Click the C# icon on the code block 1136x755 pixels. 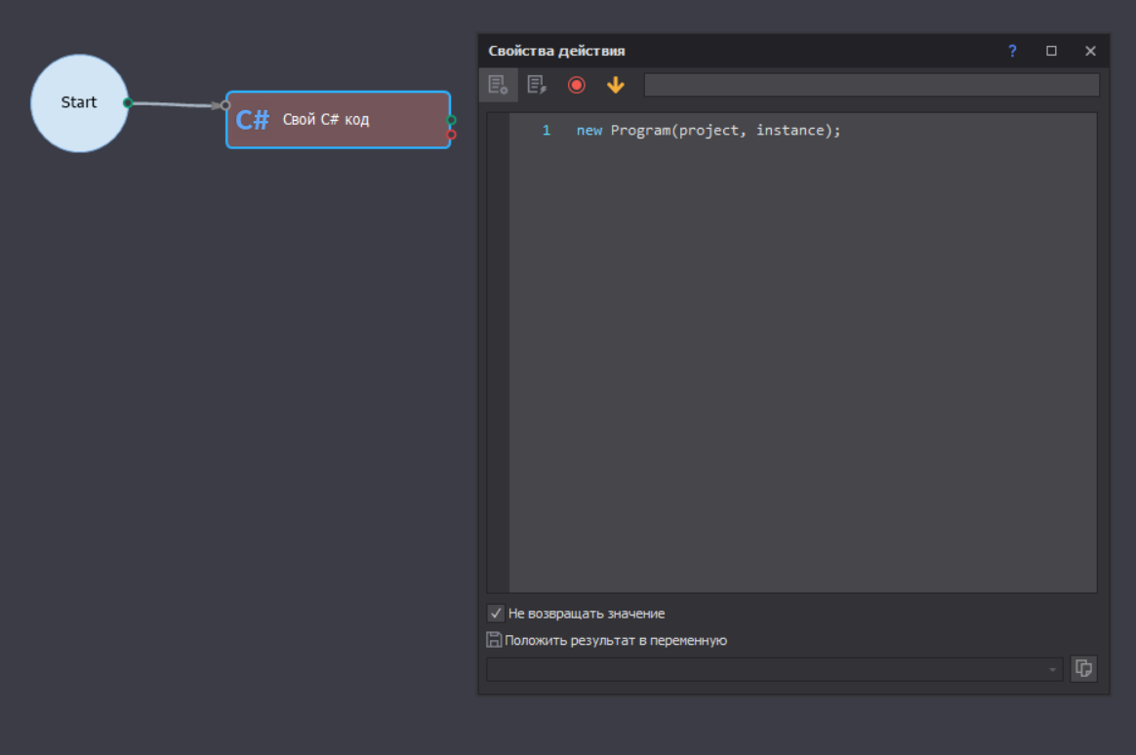pyautogui.click(x=252, y=120)
